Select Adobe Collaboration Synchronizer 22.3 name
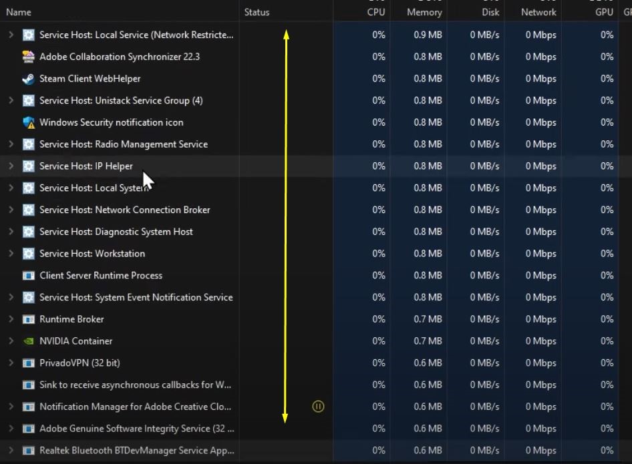 click(120, 57)
